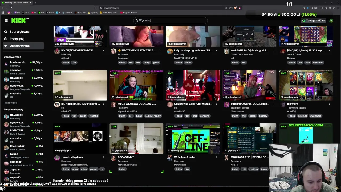Switch to the Following - Live Streams tab
This screenshot has height=192, width=341.
pos(17,3)
